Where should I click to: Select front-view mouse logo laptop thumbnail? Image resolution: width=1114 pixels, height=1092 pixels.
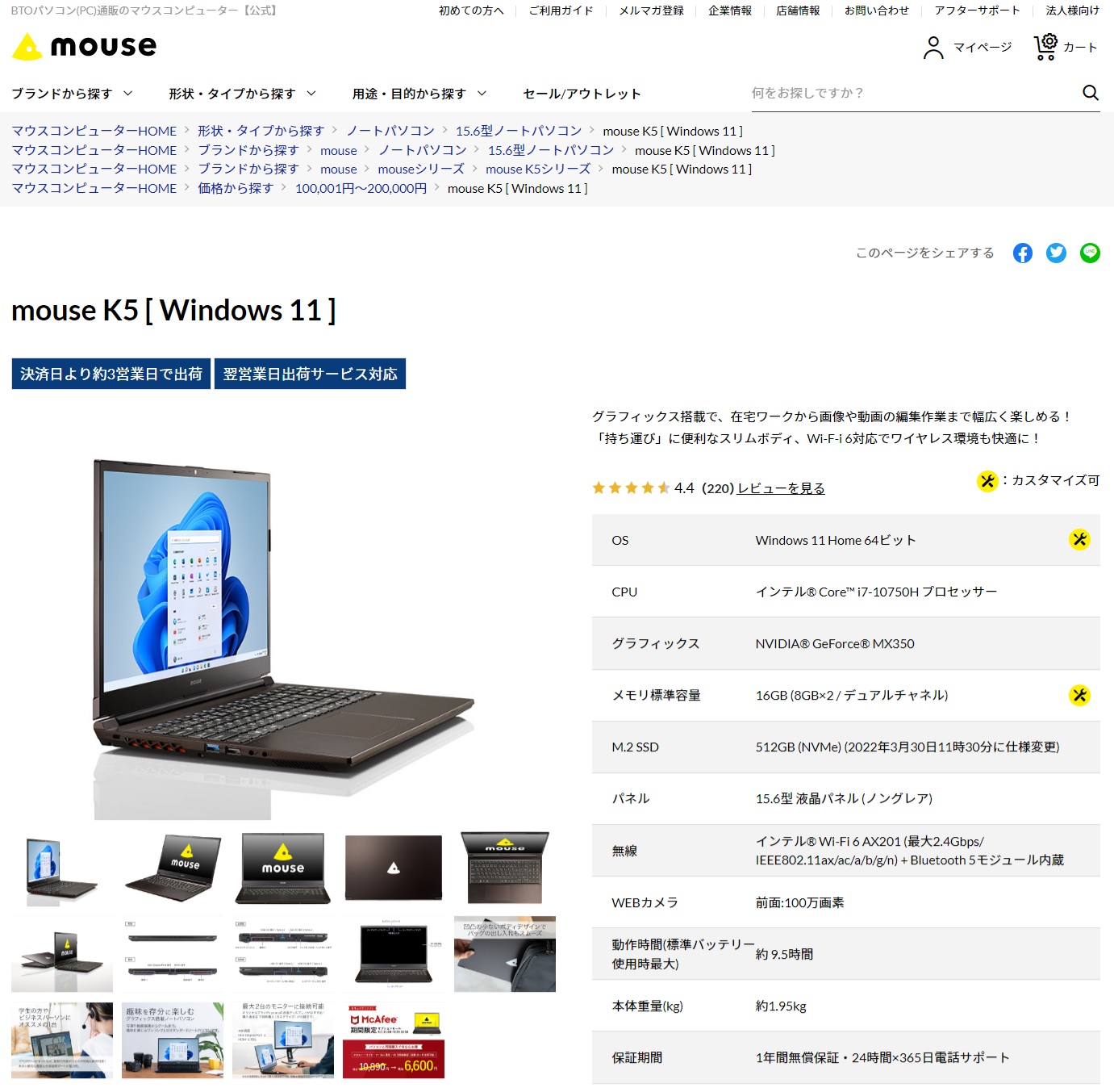point(283,868)
